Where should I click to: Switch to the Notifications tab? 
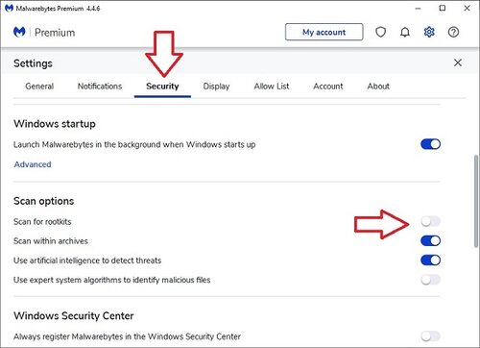(x=100, y=87)
